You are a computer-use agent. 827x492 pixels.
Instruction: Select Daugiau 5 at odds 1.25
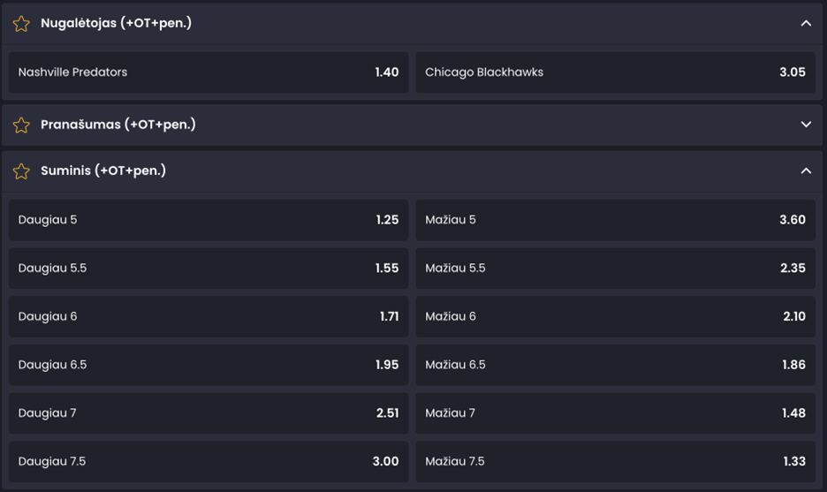(x=209, y=220)
